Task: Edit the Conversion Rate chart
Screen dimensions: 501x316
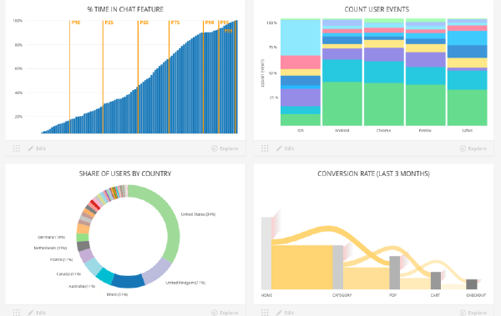Action: (286, 313)
